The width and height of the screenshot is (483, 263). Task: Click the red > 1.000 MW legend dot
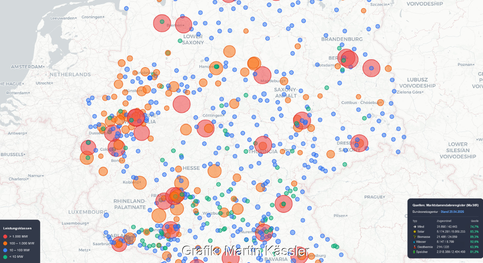tap(5, 236)
